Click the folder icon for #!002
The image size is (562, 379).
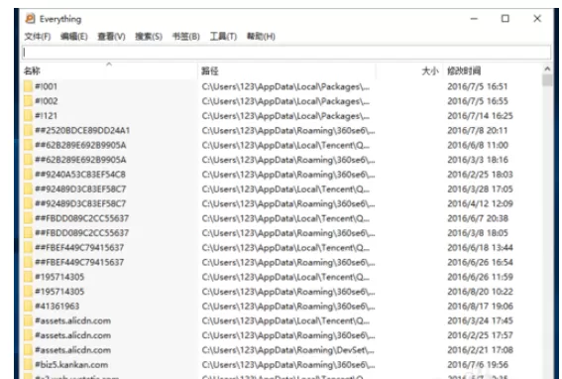pos(28,101)
